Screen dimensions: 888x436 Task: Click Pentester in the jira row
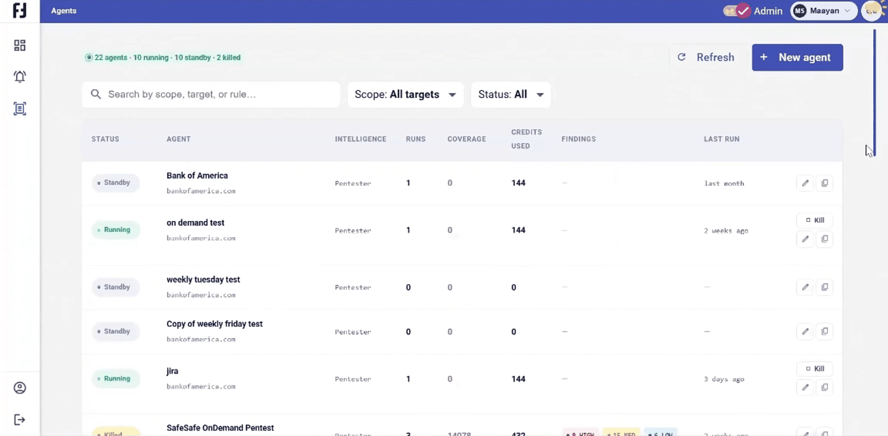coord(353,379)
